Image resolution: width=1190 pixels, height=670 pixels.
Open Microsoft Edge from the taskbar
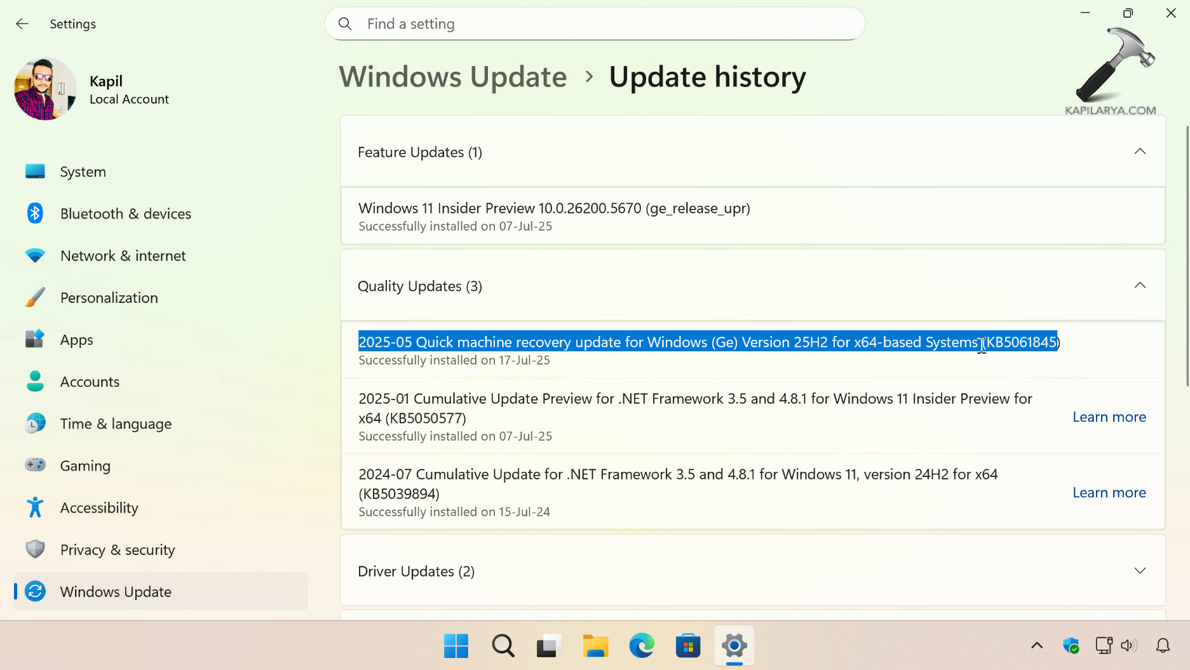(x=642, y=646)
